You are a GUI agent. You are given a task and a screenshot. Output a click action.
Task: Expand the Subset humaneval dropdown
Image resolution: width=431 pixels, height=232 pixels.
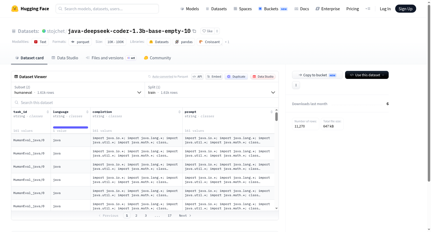coord(78,90)
